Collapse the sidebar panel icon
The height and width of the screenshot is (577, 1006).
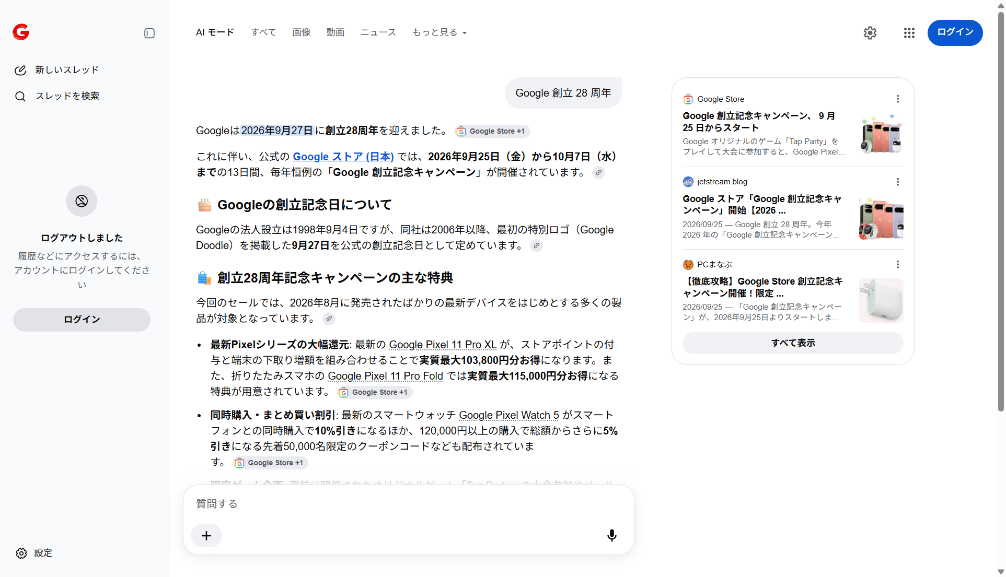coord(149,33)
